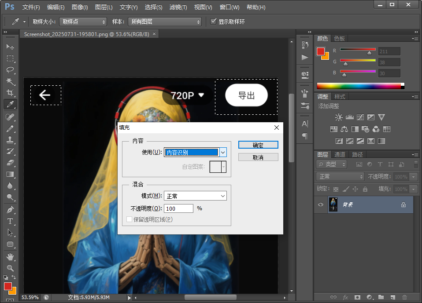Click the 取消 button
This screenshot has width=422, height=303.
coord(258,157)
